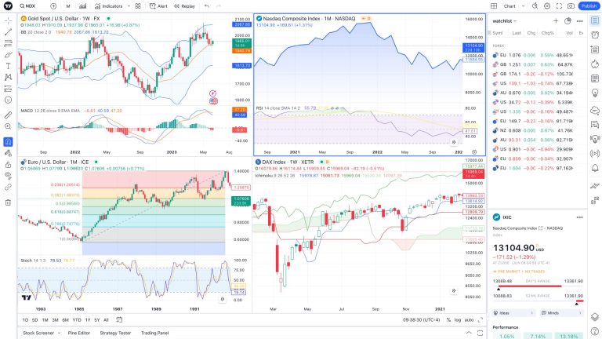Take a snapshot with camera icon

click(571, 6)
